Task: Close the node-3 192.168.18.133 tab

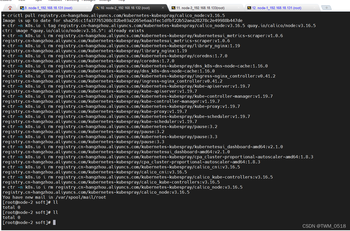Action: (x=239, y=8)
